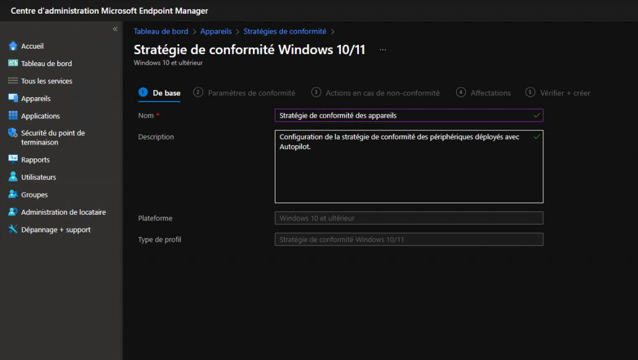Click the Dépannage + support tools icon
Image resolution: width=638 pixels, height=360 pixels.
13,229
